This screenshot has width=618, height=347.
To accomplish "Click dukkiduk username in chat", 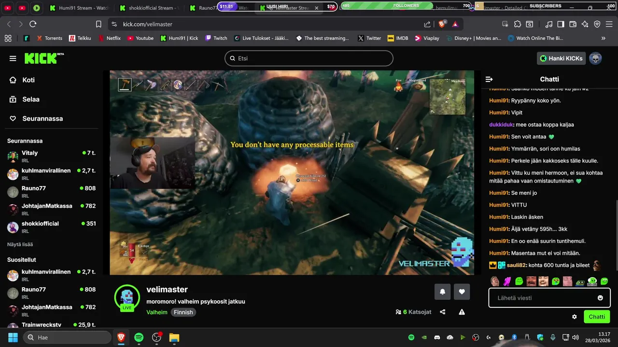I will tap(501, 124).
